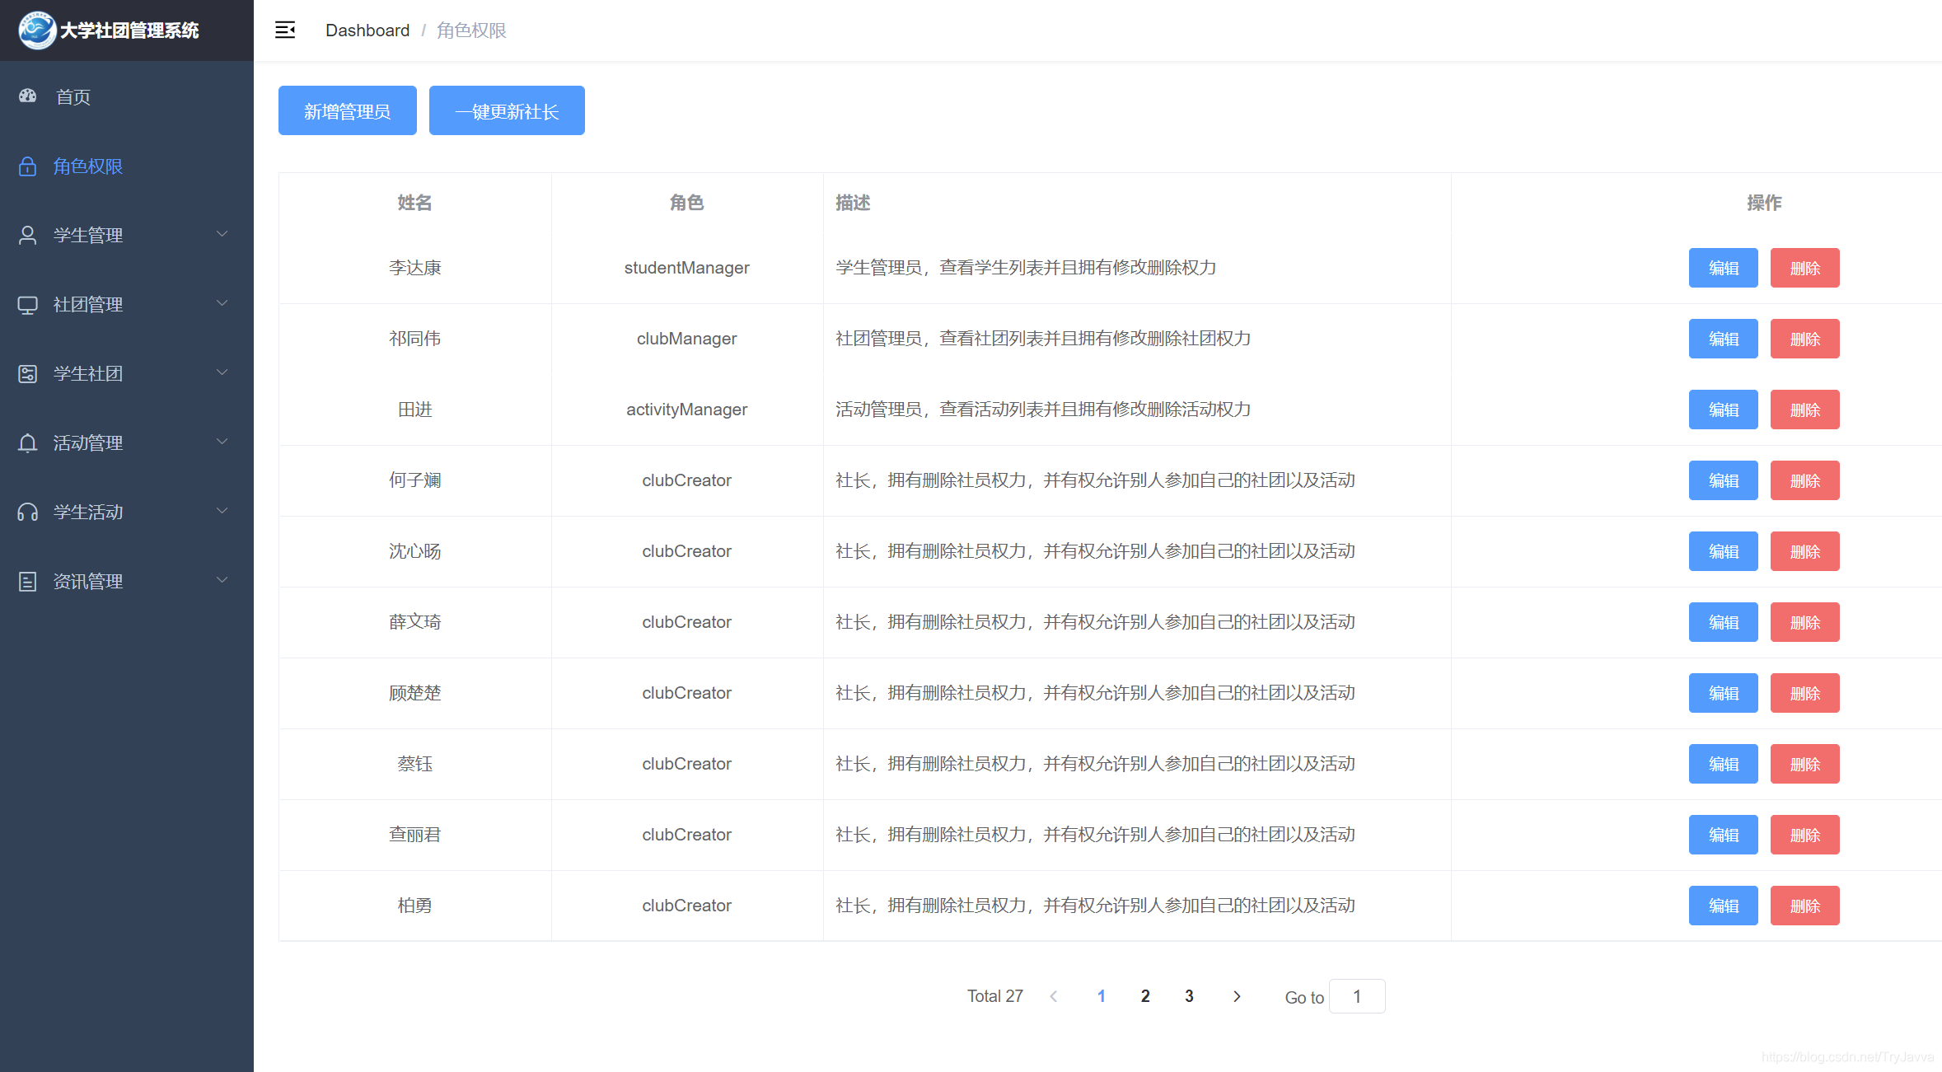Viewport: 1942px width, 1072px height.
Task: Click the bell icon for 活动管理
Action: [x=28, y=443]
